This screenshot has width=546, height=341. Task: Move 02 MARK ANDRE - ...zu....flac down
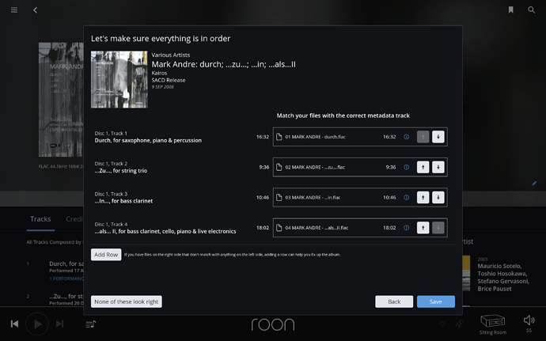[438, 167]
